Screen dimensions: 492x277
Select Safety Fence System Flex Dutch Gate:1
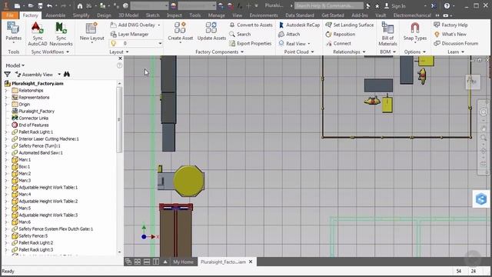coord(56,229)
